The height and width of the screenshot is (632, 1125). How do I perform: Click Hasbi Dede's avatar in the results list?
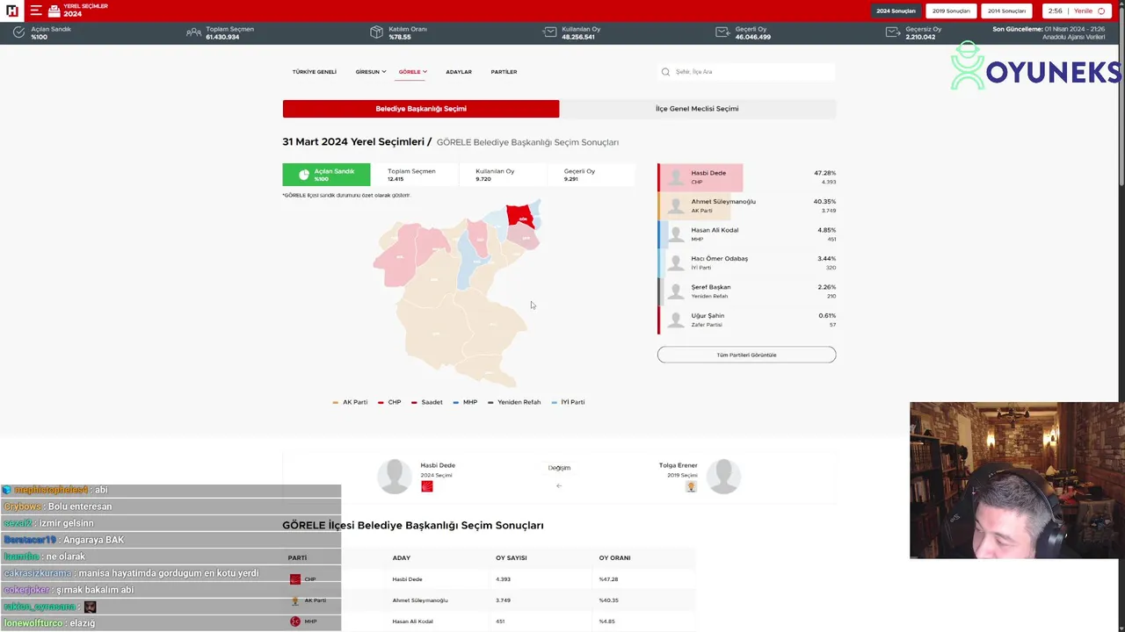(x=676, y=177)
